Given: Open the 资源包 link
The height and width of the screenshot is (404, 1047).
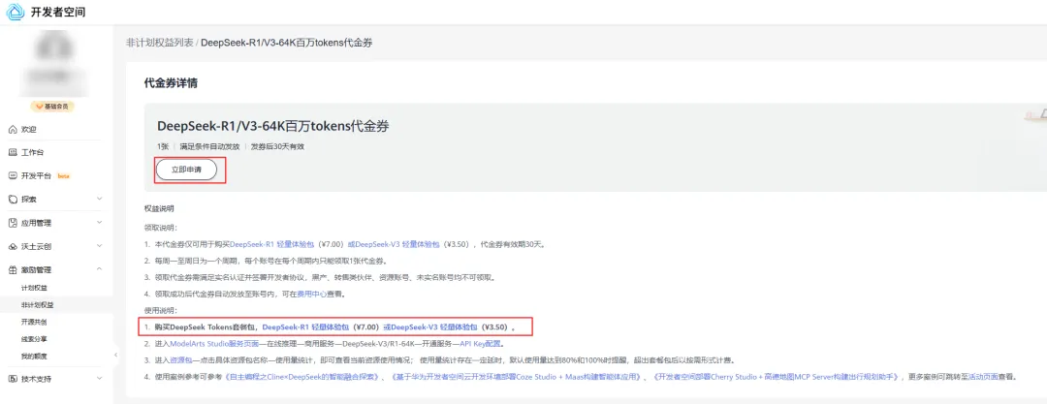Looking at the screenshot, I should tap(180, 360).
